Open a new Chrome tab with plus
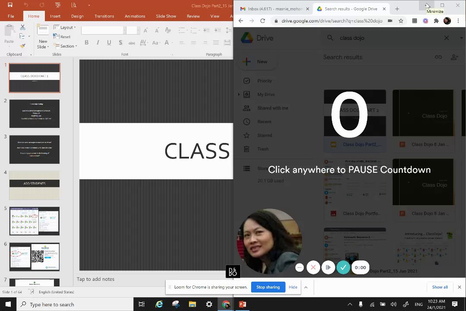Screen dimensions: 466x311 (x=397, y=9)
